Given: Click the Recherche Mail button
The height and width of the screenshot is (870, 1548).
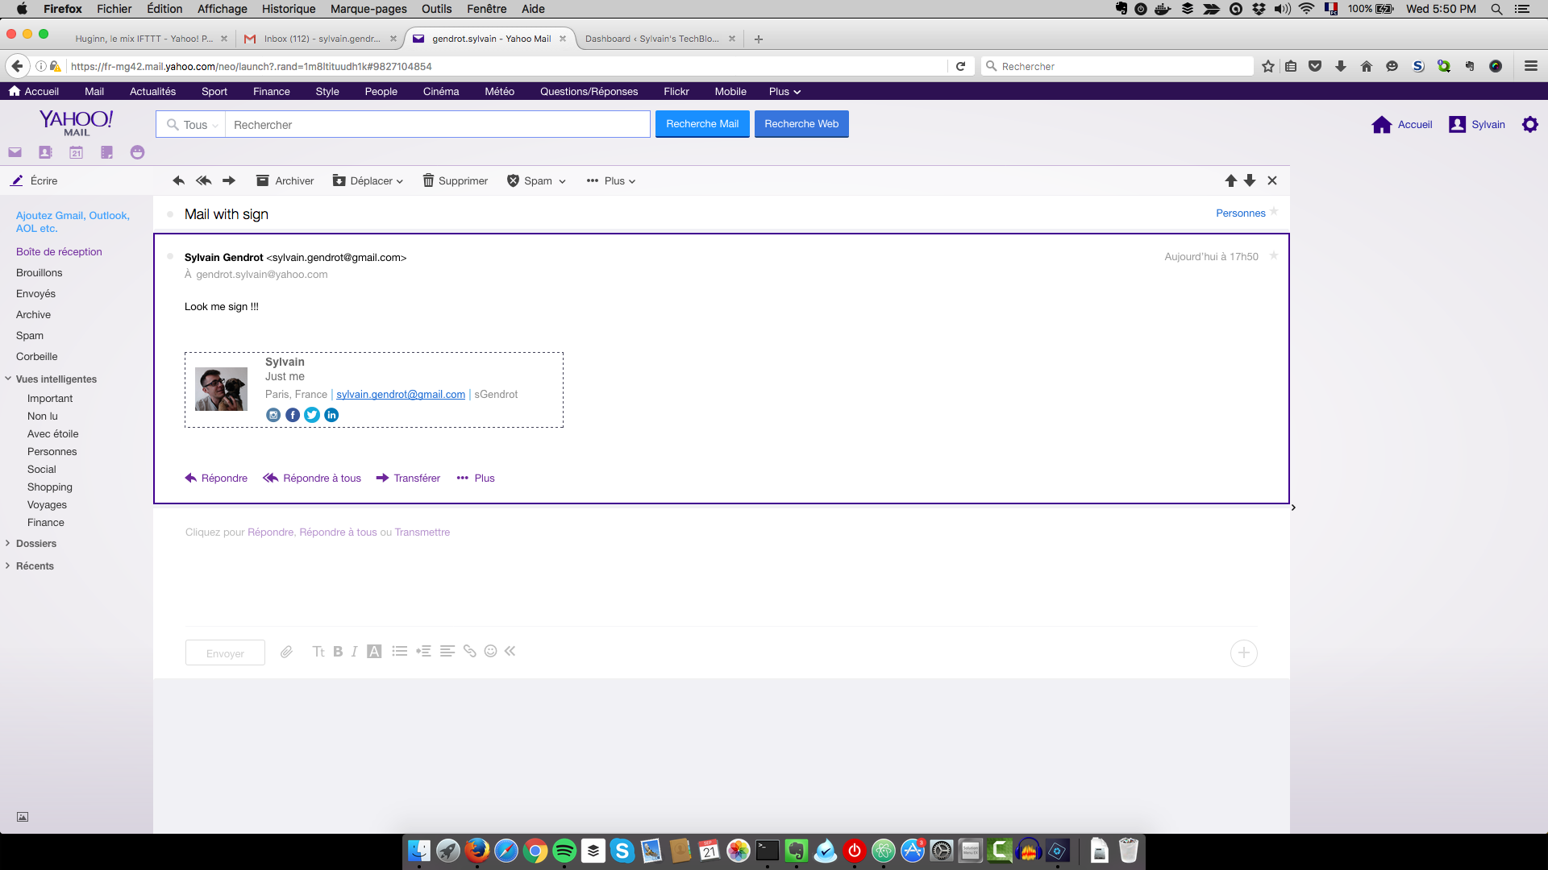Looking at the screenshot, I should (x=702, y=124).
